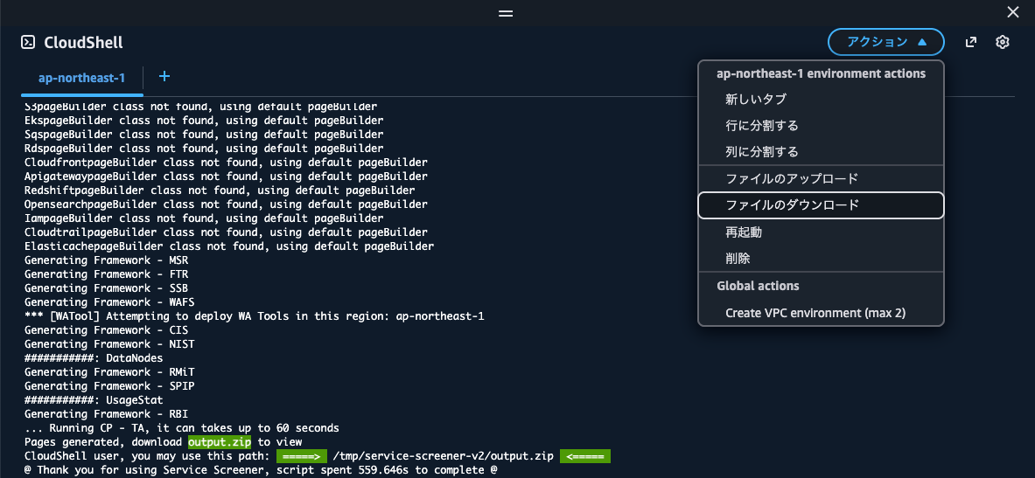Select ファイルのアップロード menu entry

coord(792,179)
